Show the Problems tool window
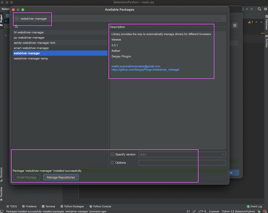Screen dimensions: 268x213 pos(29,206)
